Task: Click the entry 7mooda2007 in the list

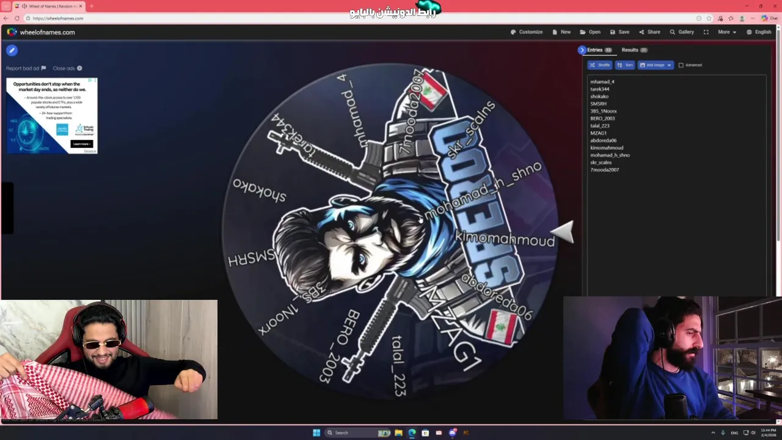Action: pyautogui.click(x=605, y=170)
